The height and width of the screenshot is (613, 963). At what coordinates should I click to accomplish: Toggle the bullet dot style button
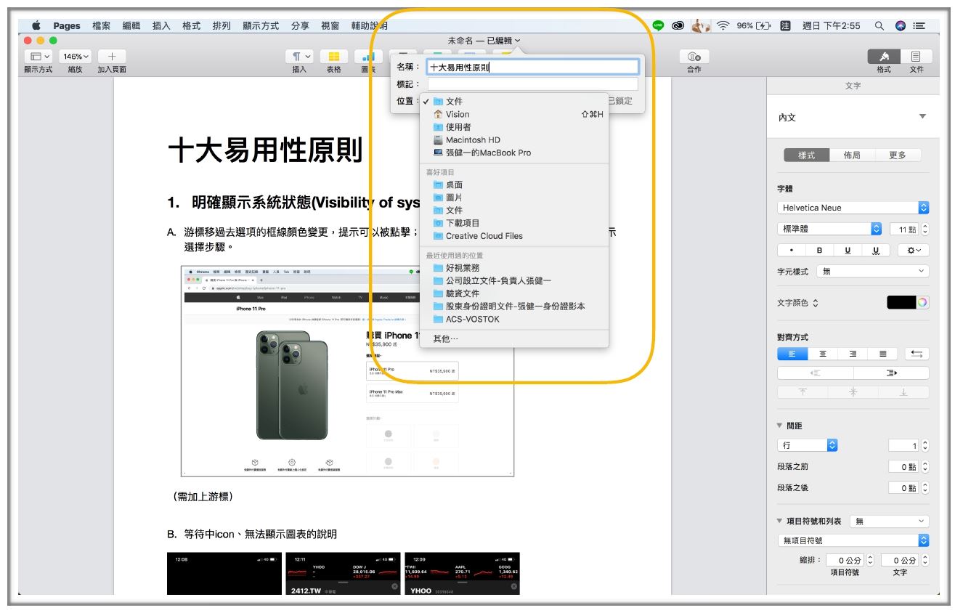pos(792,250)
